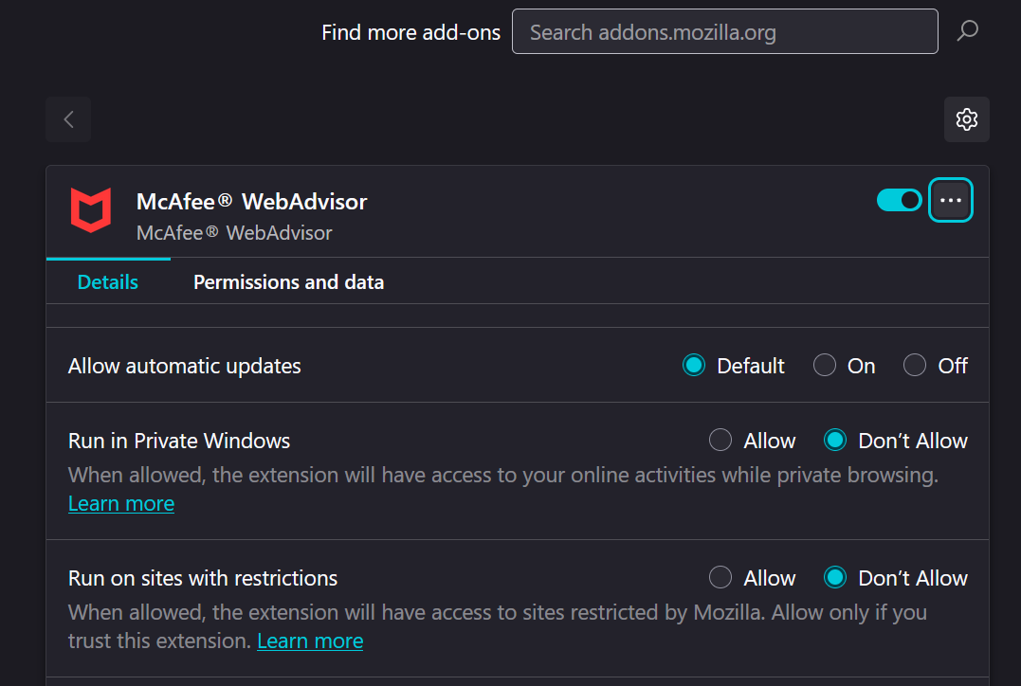Open the McAfee extension three-dots menu
The image size is (1021, 686).
tap(950, 200)
